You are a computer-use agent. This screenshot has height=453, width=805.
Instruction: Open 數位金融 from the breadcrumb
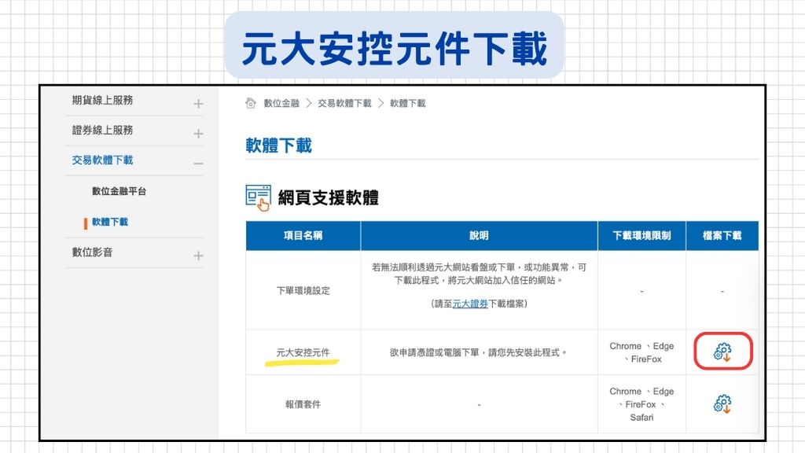[281, 102]
